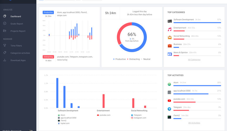This screenshot has height=131, width=227.
Task: Click the 5h 24m logged time value
Action: click(110, 13)
